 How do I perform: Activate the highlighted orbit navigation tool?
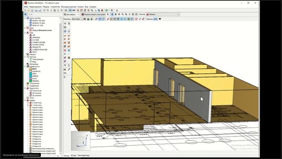pos(112,15)
